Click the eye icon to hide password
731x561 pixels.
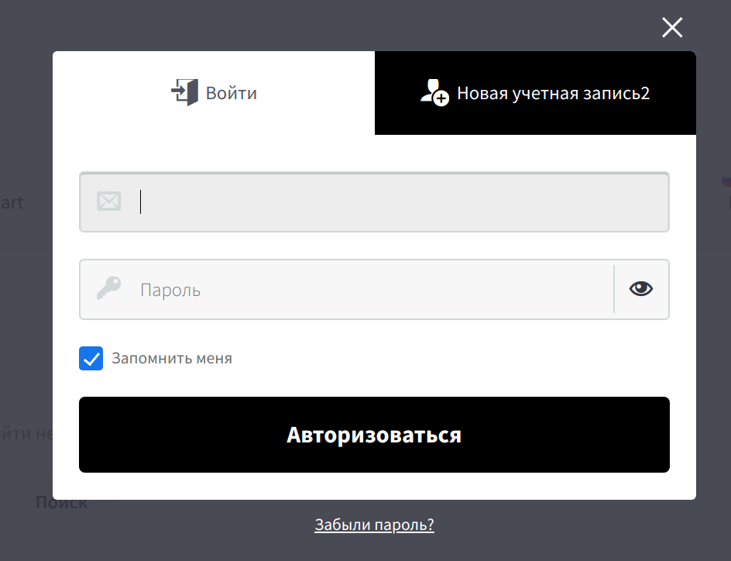coord(640,289)
